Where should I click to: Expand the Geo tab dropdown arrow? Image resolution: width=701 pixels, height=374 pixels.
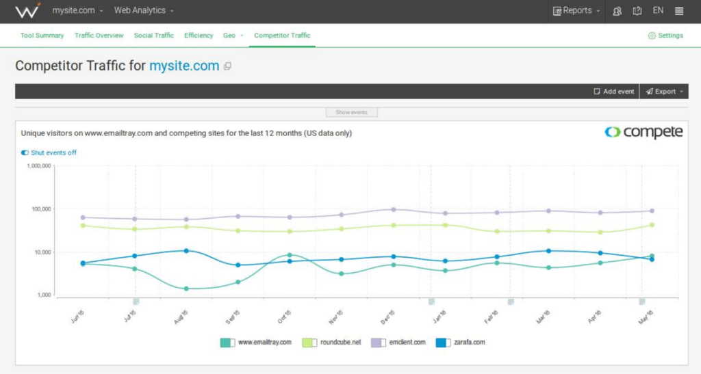[x=242, y=36]
